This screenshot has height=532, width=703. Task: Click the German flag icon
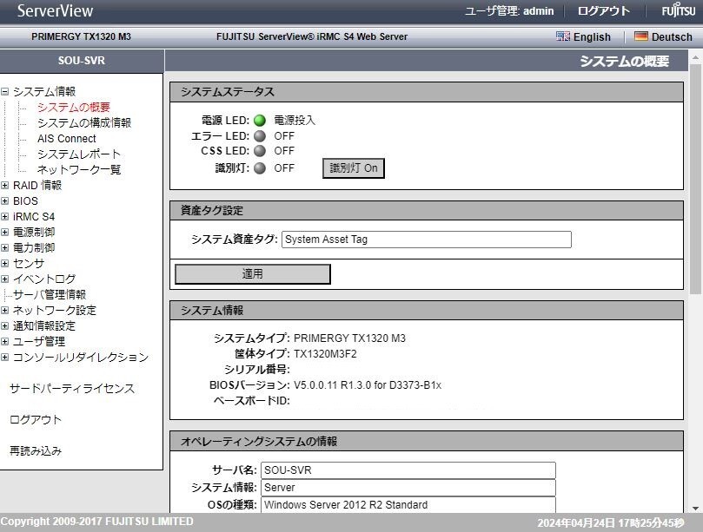[x=641, y=36]
